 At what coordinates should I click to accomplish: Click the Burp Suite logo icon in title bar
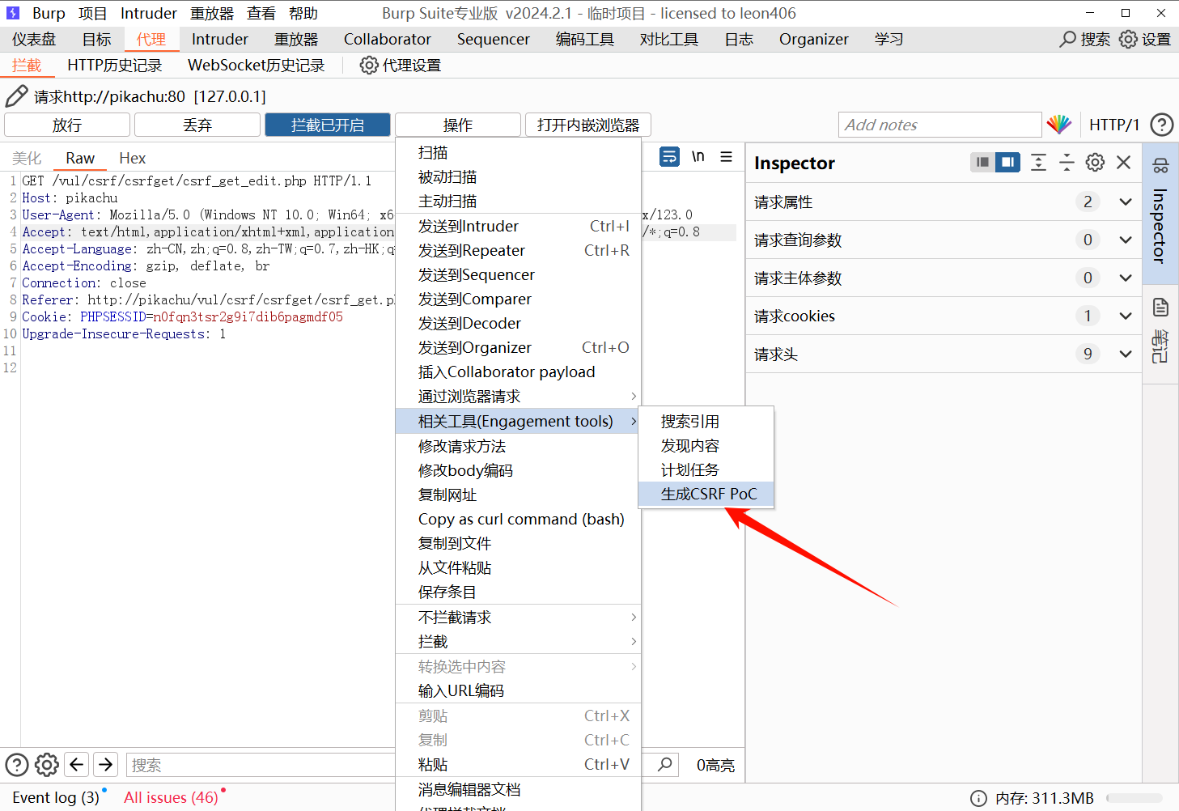point(13,13)
